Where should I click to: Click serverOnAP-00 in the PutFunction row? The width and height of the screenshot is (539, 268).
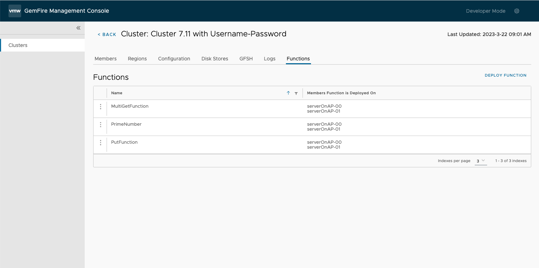pos(324,142)
